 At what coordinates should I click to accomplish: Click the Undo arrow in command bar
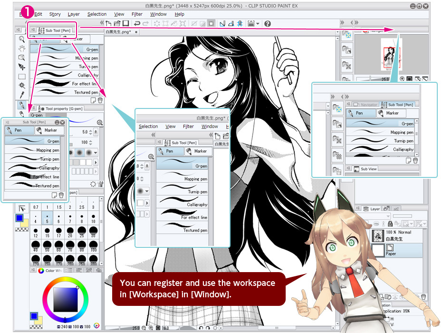coord(137,23)
